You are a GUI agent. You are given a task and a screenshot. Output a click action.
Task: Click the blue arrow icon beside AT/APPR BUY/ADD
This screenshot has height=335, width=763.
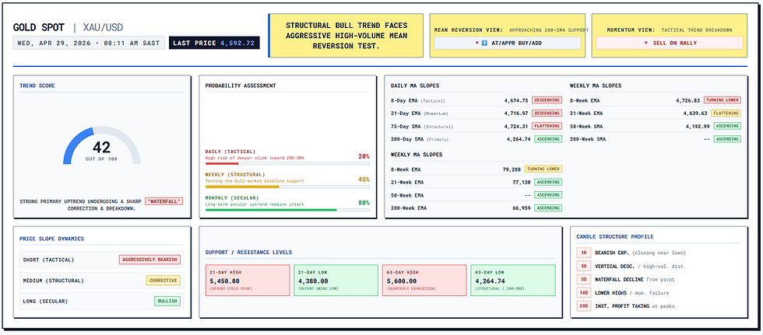(x=484, y=44)
